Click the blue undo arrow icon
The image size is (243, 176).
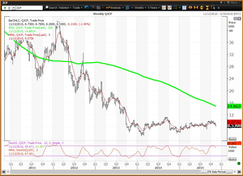[86, 8]
